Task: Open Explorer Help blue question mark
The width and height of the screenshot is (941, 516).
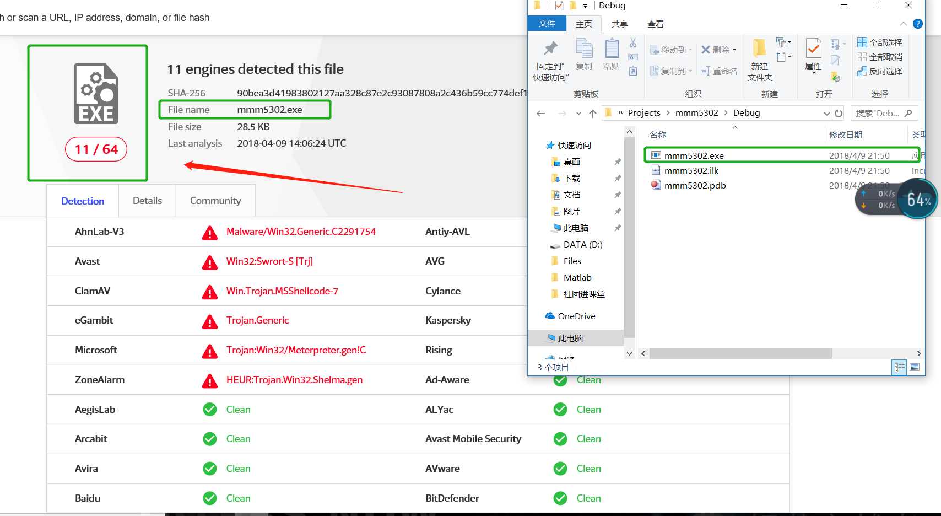Action: [917, 24]
